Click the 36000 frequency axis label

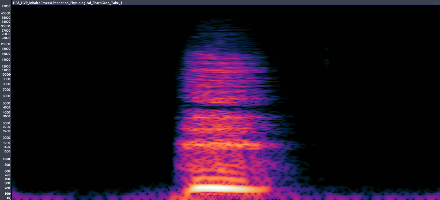pyautogui.click(x=6, y=18)
